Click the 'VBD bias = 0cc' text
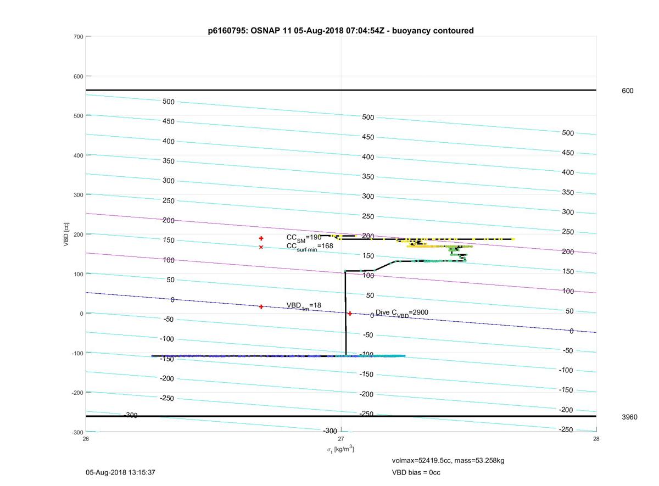This screenshot has width=659, height=486. coord(416,472)
